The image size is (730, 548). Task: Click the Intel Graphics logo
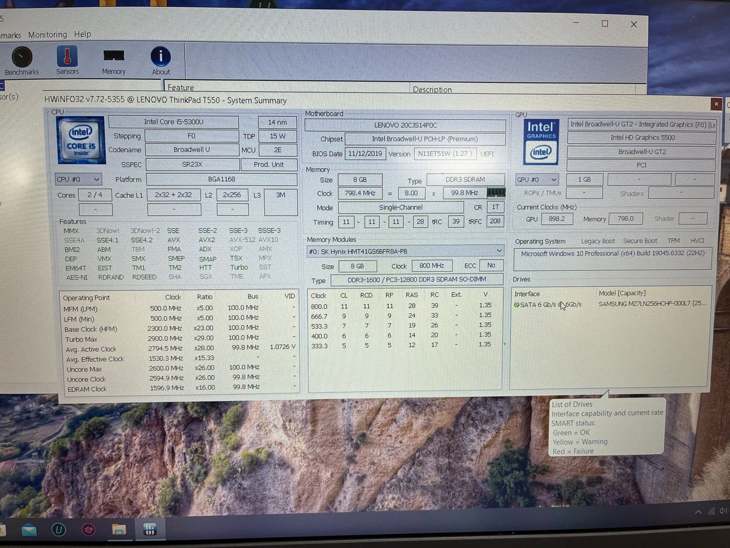pyautogui.click(x=541, y=142)
